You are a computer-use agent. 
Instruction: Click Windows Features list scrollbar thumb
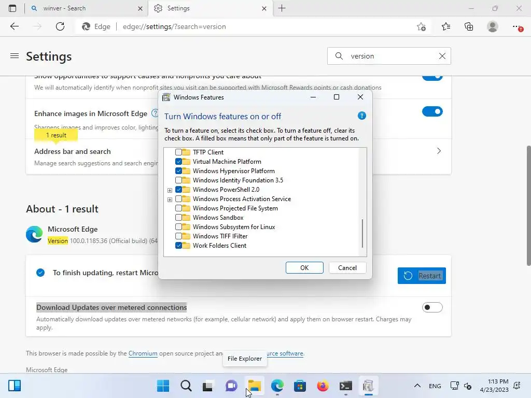362,233
